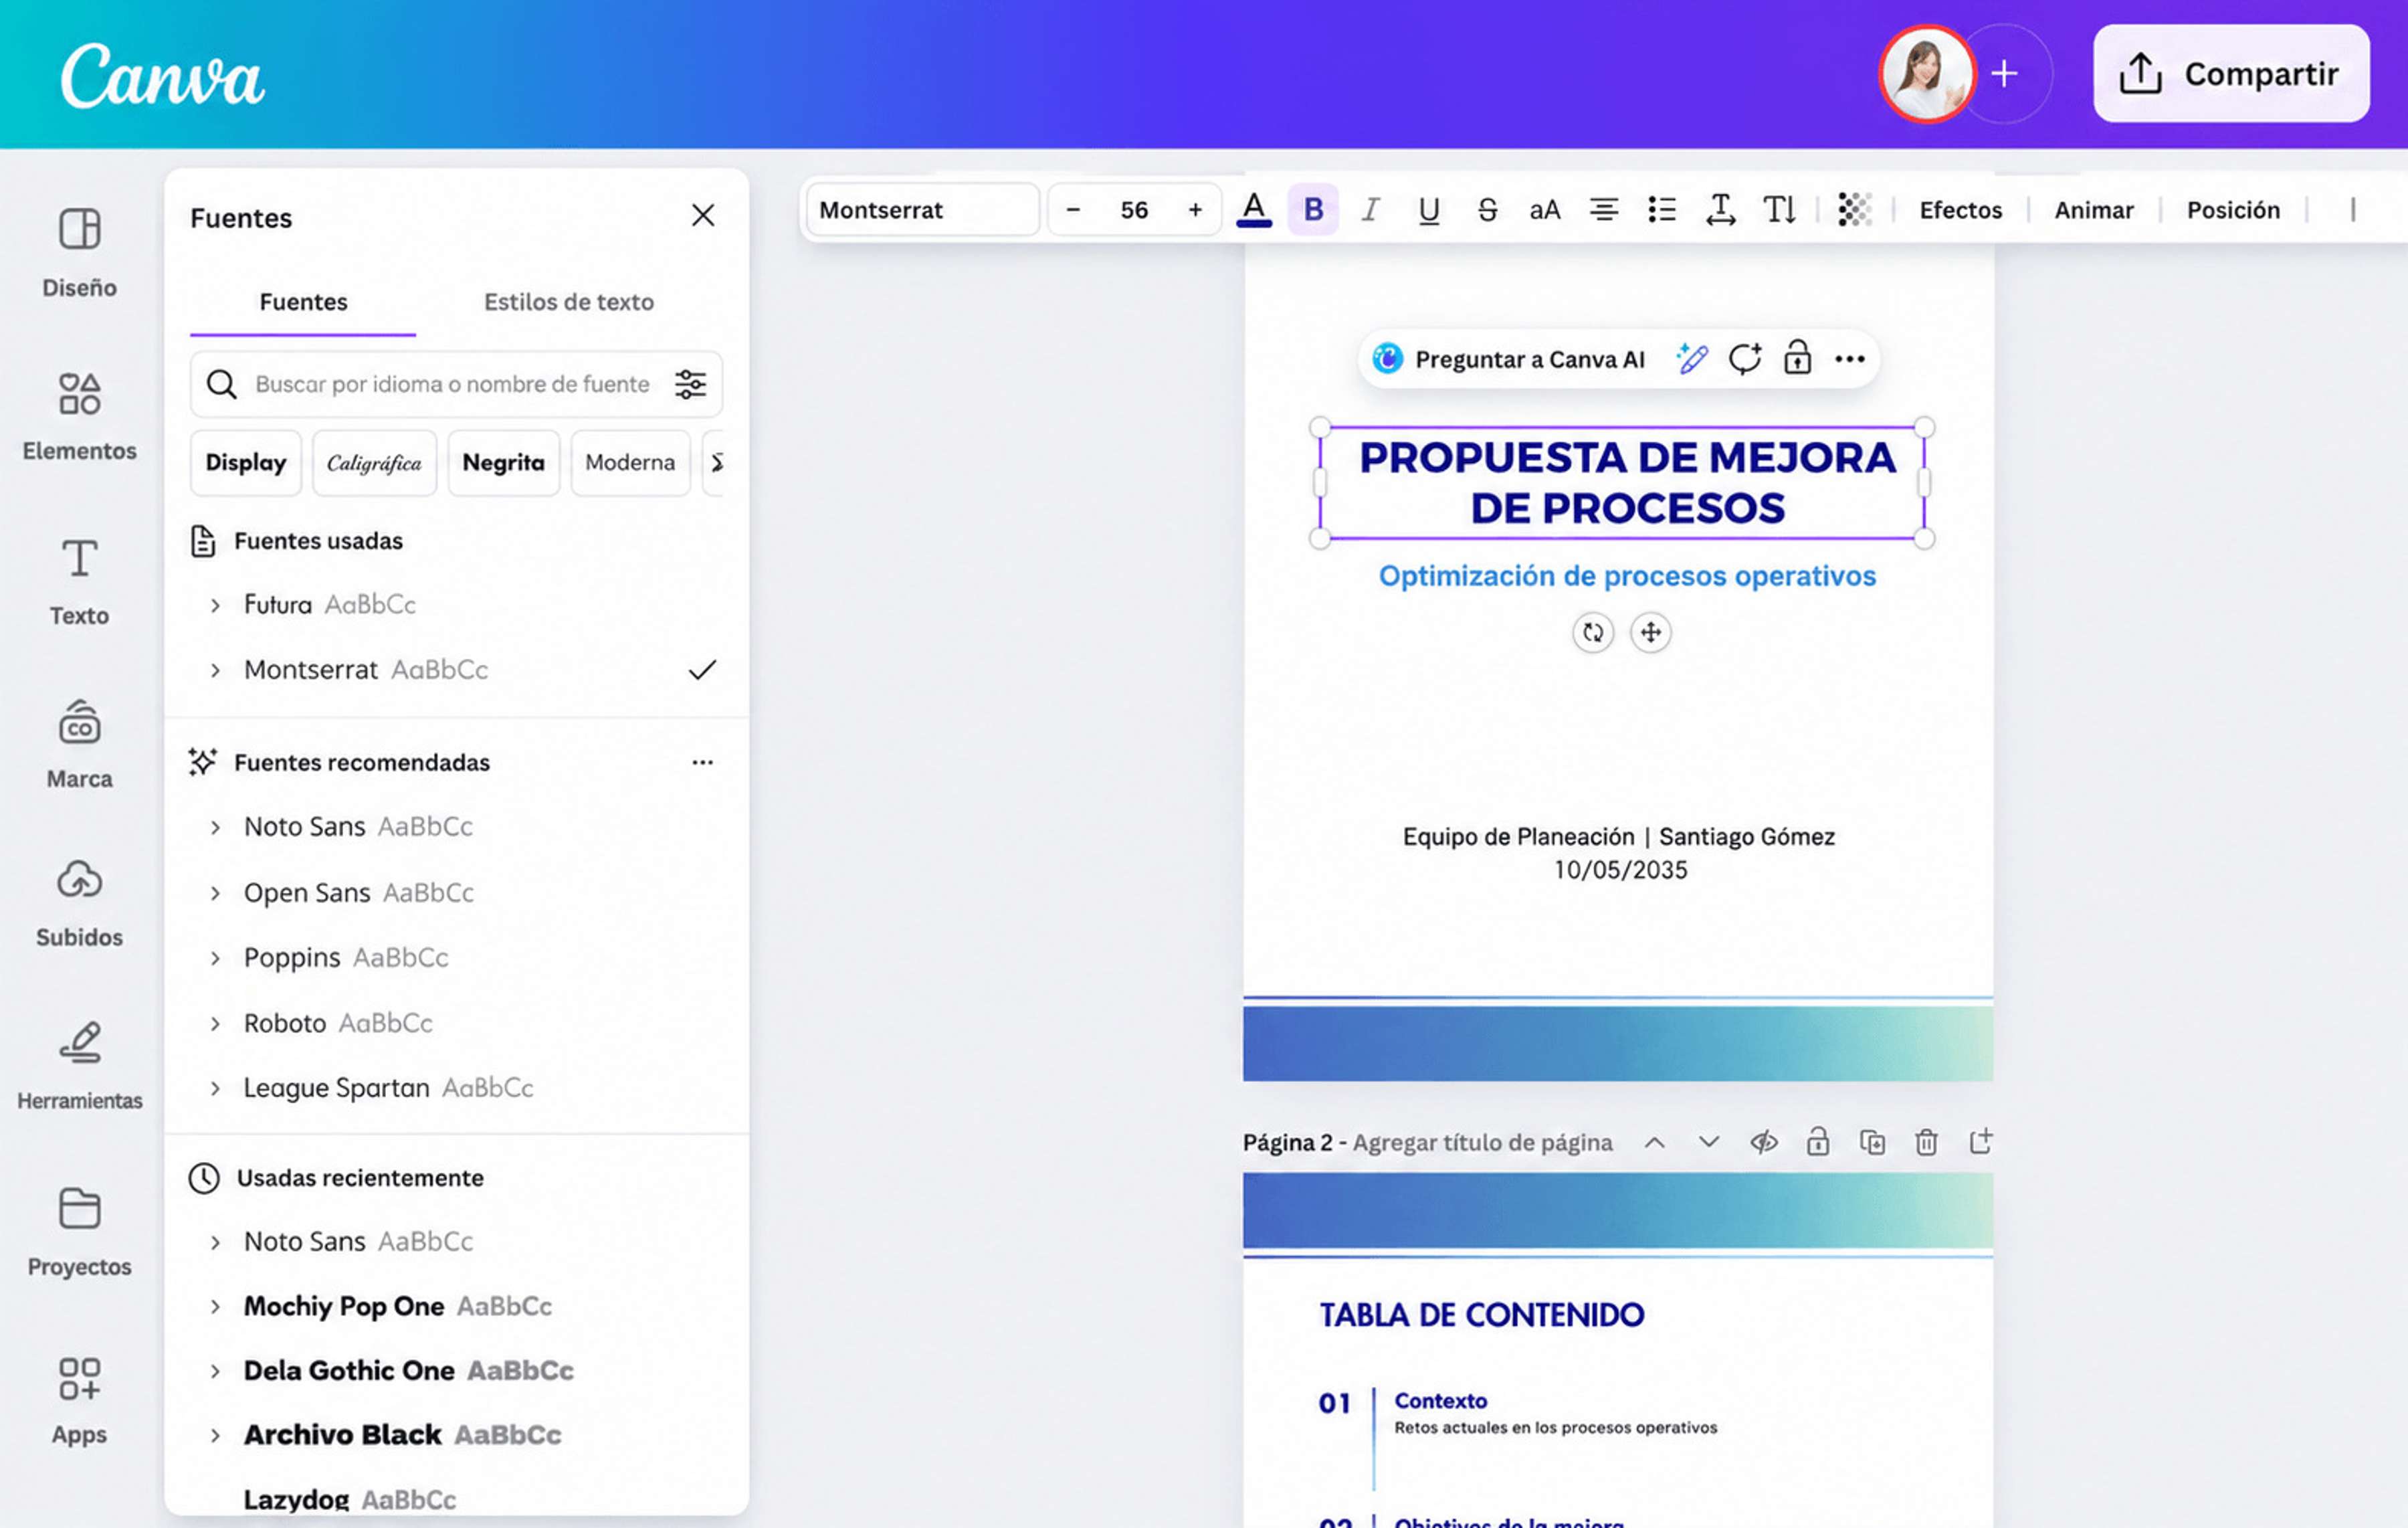
Task: Switch to vertical text direction
Action: [1779, 210]
